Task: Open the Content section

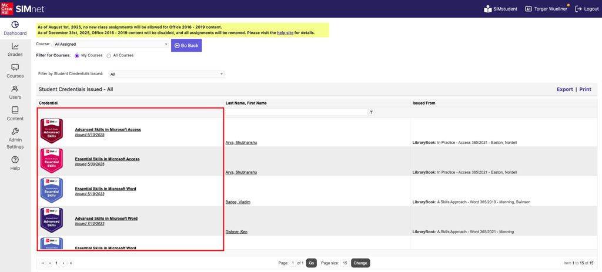Action: pyautogui.click(x=15, y=115)
